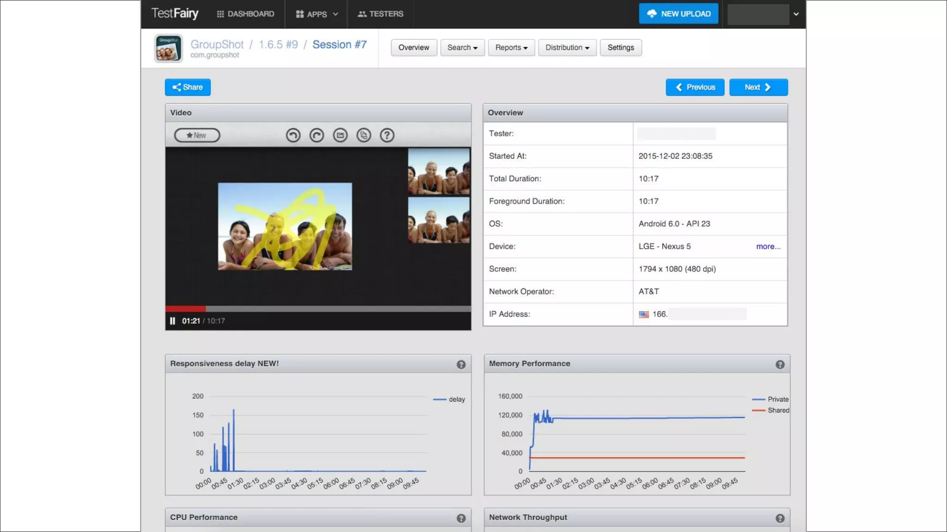Screen dimensions: 947x532
Task: Select the top group photo thumbnail
Action: coord(438,171)
